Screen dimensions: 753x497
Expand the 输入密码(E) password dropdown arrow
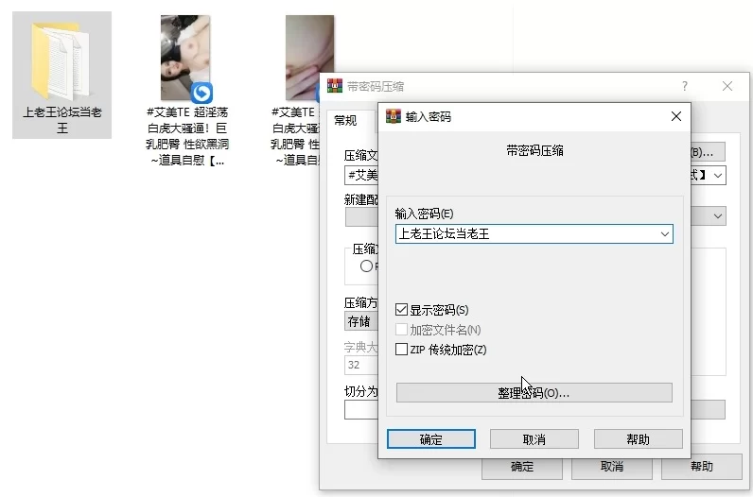coord(665,234)
